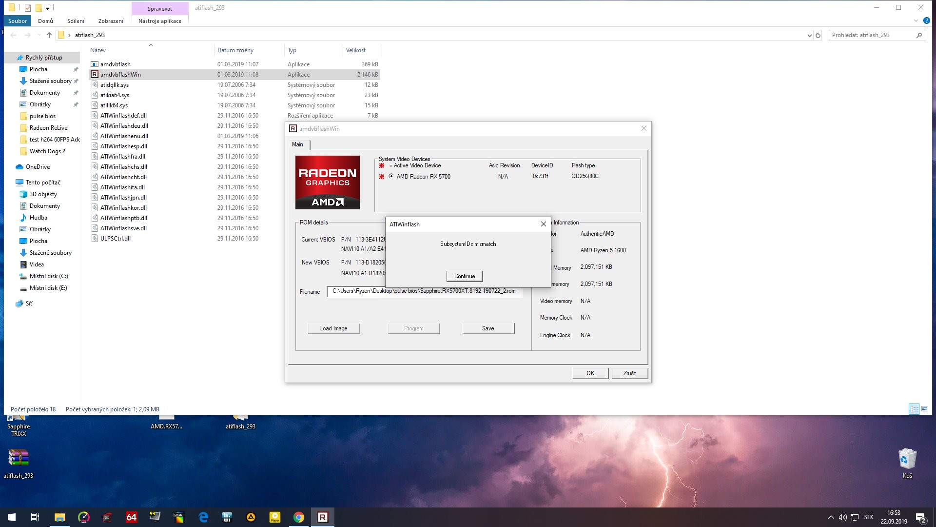
Task: Open the notification center icon
Action: [920, 517]
